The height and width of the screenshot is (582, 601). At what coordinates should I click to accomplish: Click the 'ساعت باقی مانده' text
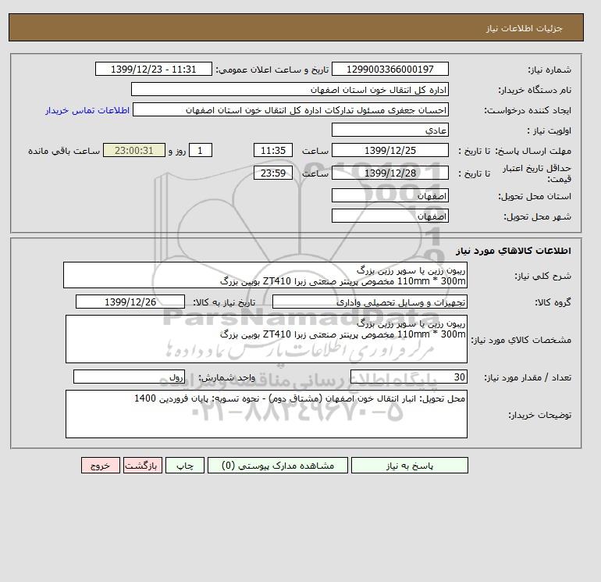coord(64,151)
